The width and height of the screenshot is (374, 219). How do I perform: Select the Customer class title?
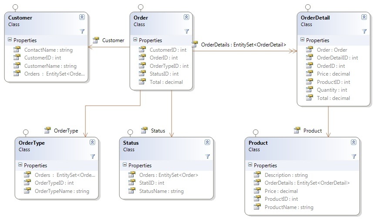click(20, 18)
